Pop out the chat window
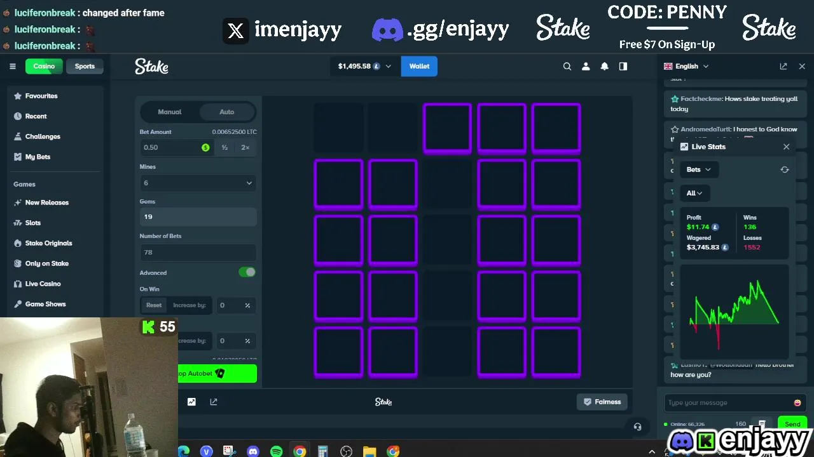 pos(783,66)
